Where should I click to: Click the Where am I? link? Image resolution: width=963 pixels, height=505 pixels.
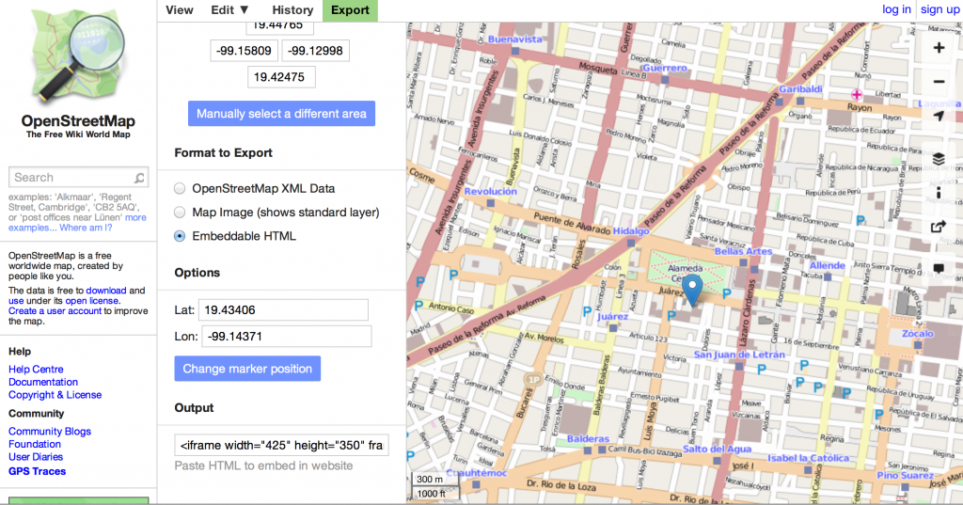click(x=86, y=228)
